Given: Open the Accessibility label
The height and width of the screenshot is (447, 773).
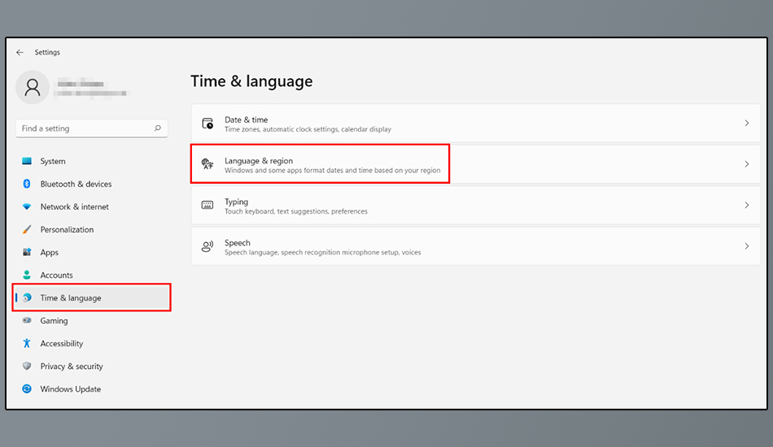Looking at the screenshot, I should coord(62,343).
